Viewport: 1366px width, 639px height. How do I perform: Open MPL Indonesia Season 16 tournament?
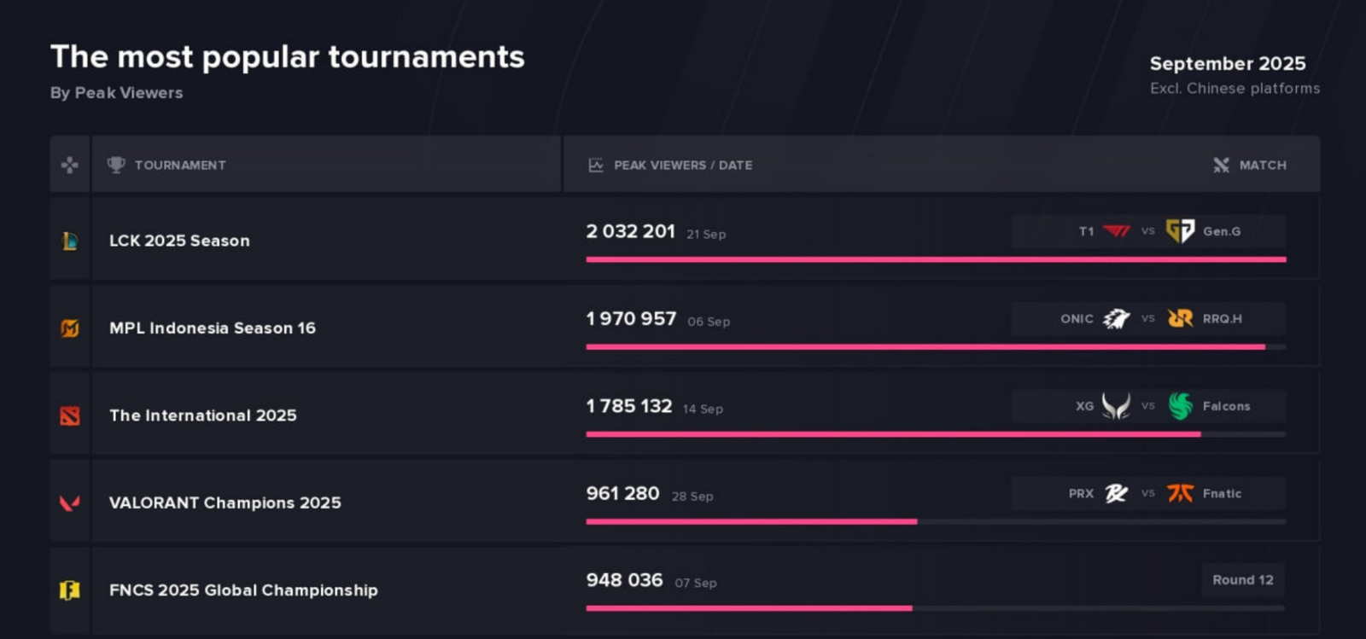[213, 328]
